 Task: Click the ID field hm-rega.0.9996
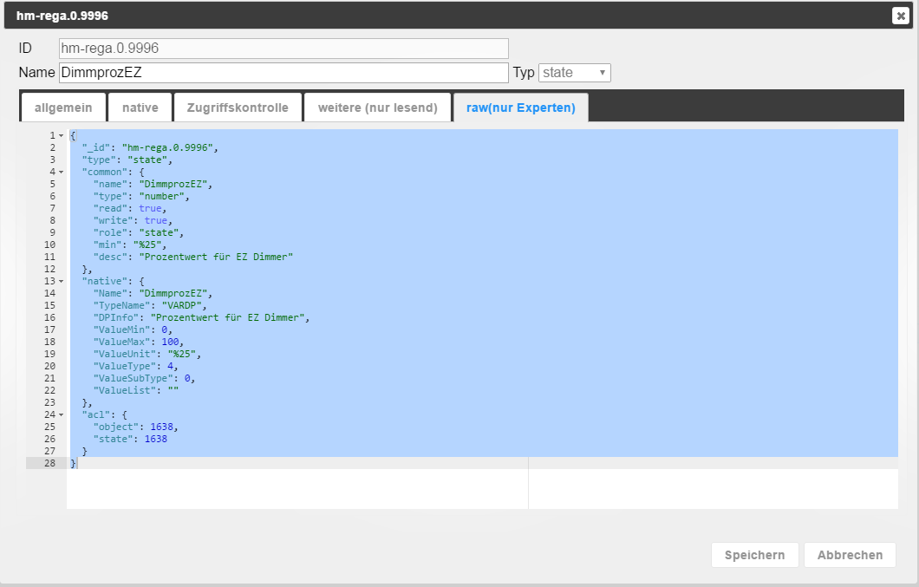[284, 49]
